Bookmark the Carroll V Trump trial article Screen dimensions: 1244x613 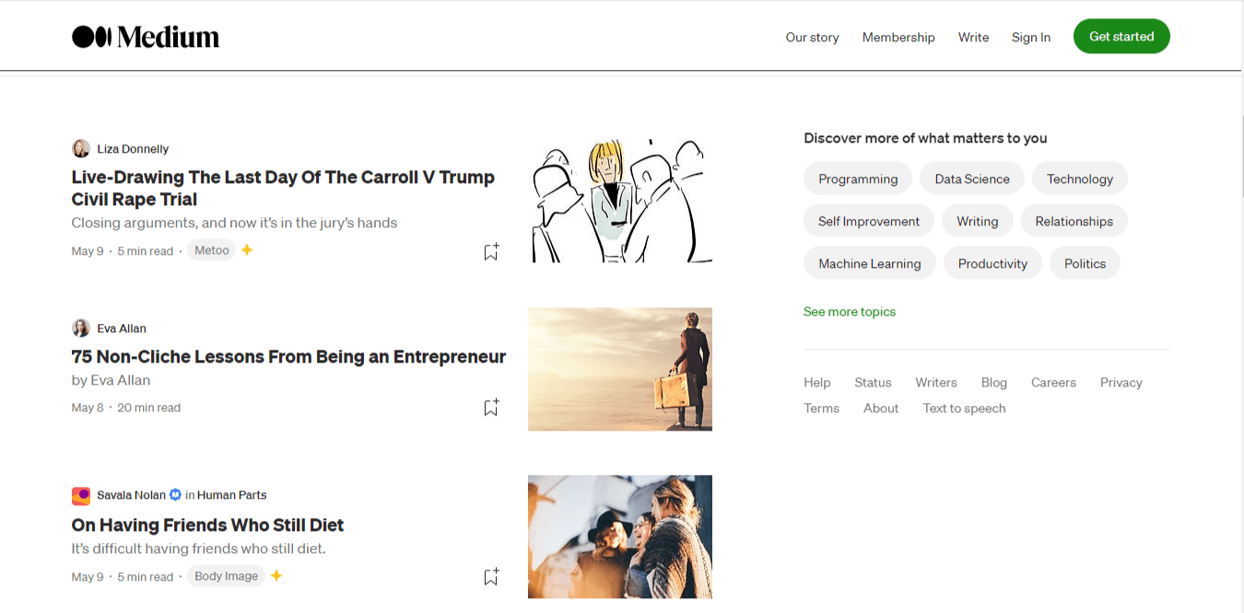click(491, 251)
